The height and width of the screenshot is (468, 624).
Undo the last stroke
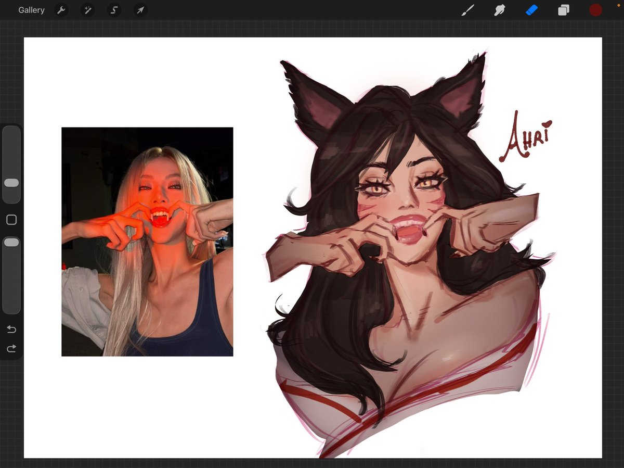click(x=11, y=329)
